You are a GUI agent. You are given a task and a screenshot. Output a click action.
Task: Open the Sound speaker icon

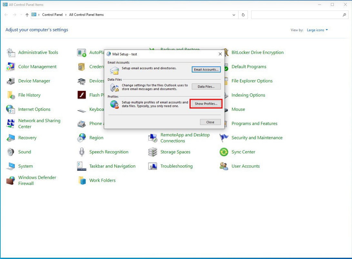[11, 152]
